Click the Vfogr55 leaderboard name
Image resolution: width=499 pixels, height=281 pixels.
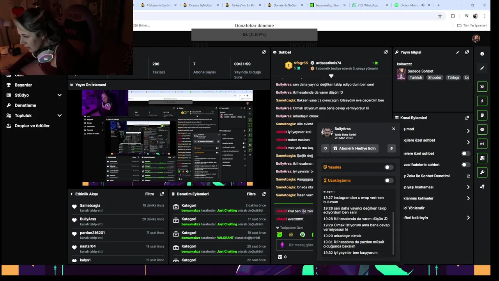301,63
